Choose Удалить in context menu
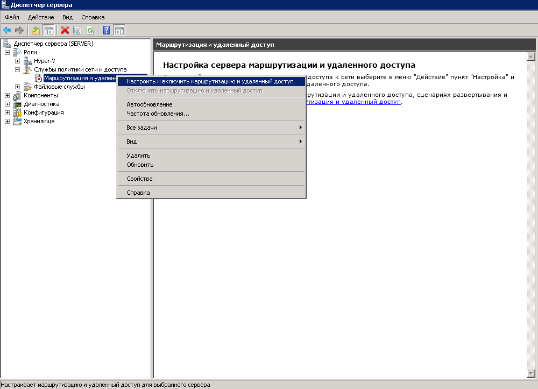 211,155
